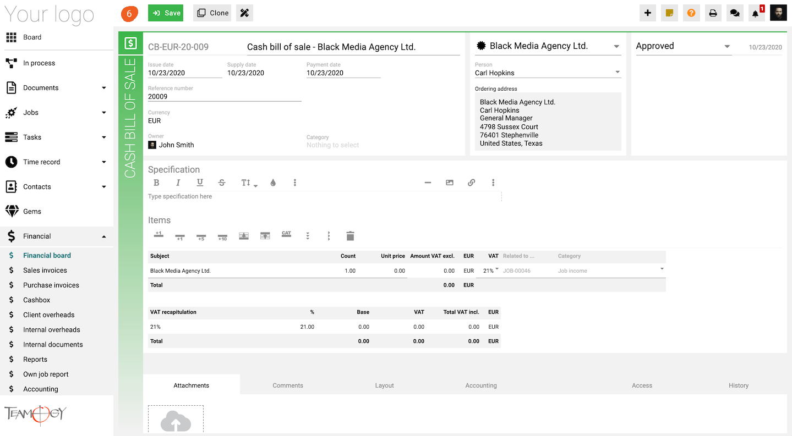Viewport: 792px width, 436px height.
Task: Apply strikethrough formatting in Specification
Action: click(x=222, y=183)
